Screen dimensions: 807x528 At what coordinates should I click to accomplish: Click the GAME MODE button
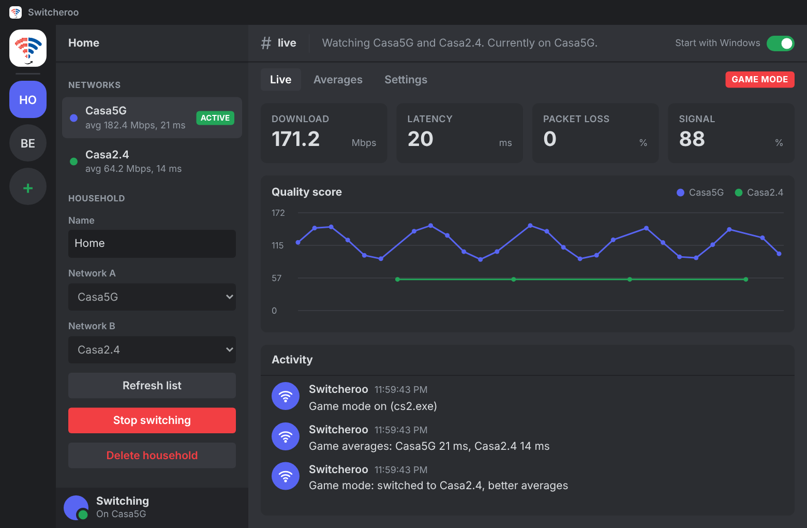[760, 80]
